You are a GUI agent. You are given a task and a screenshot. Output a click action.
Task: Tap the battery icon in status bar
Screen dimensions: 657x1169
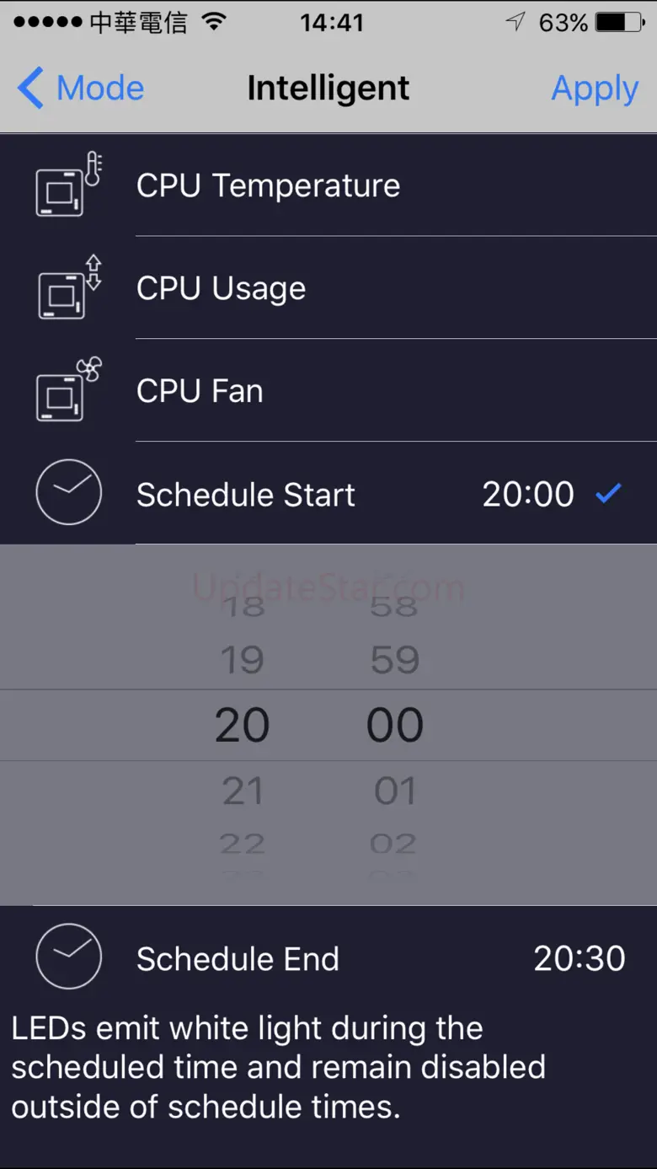click(x=621, y=23)
